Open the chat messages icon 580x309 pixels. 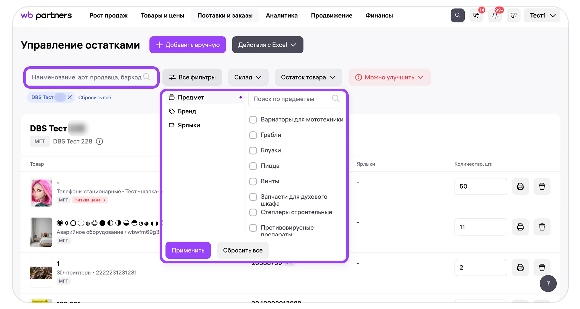(x=476, y=15)
